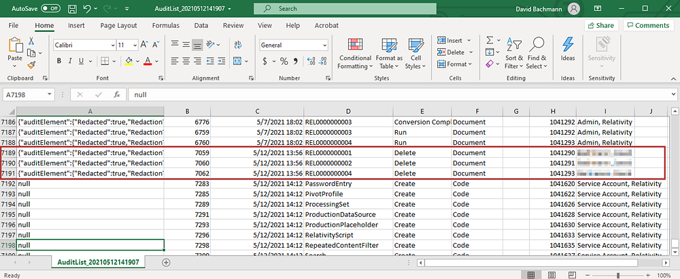The height and width of the screenshot is (279, 680).
Task: Click Increase Decimal icon
Action: tap(311, 61)
